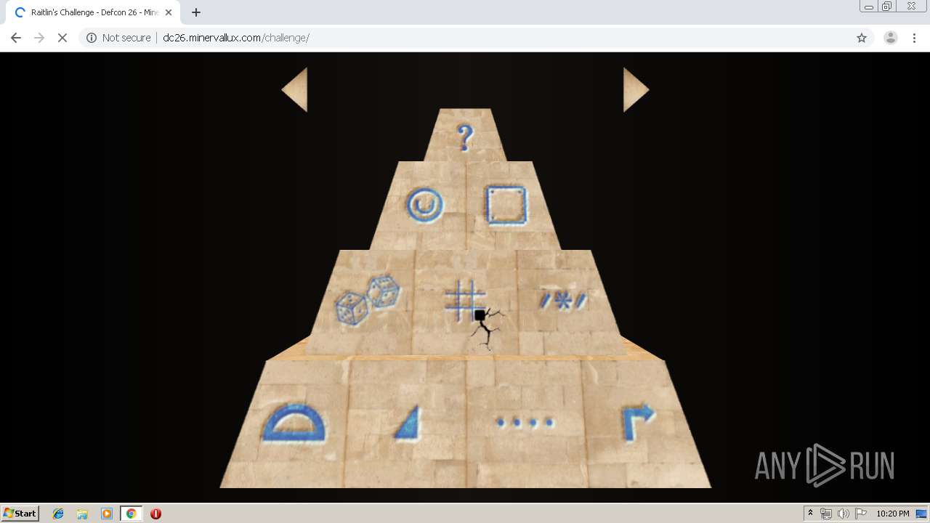Choose the right-turn arrow symbol tile
Image resolution: width=930 pixels, height=523 pixels.
[x=639, y=423]
